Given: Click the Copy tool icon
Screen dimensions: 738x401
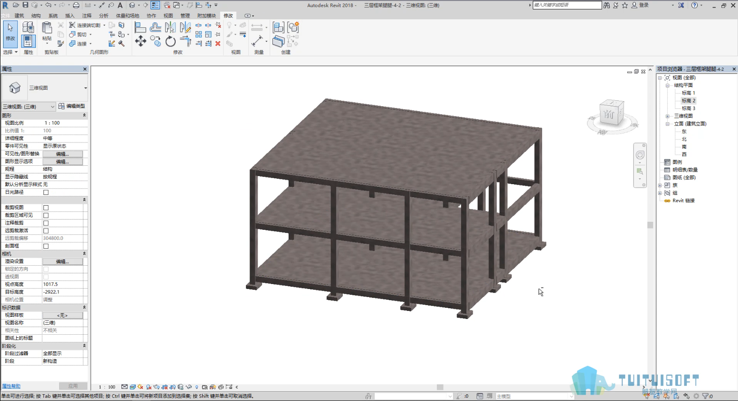Looking at the screenshot, I should (x=155, y=41).
